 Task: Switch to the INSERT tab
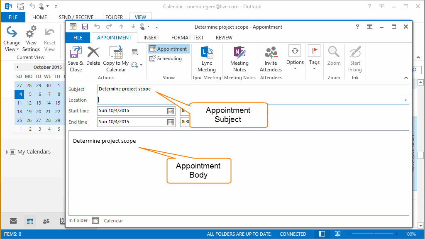[151, 37]
